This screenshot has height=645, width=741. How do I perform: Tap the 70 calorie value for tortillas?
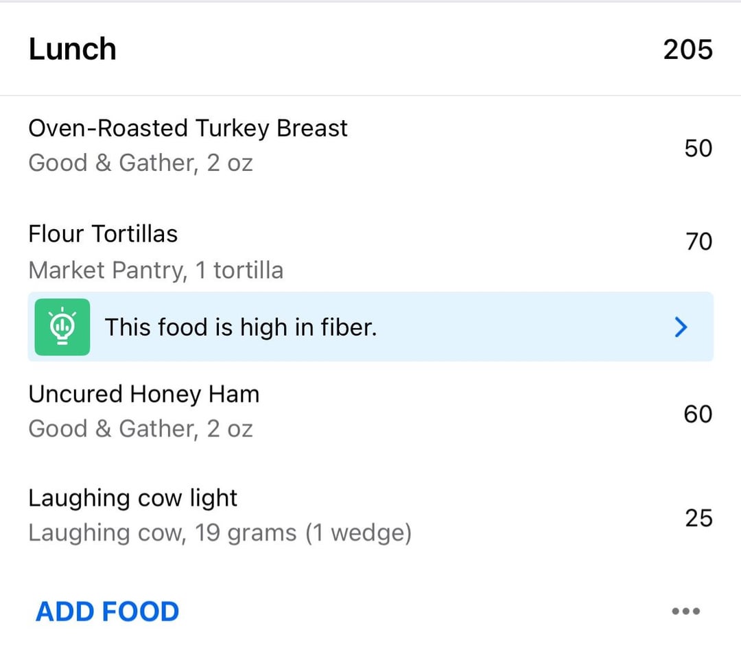[698, 242]
